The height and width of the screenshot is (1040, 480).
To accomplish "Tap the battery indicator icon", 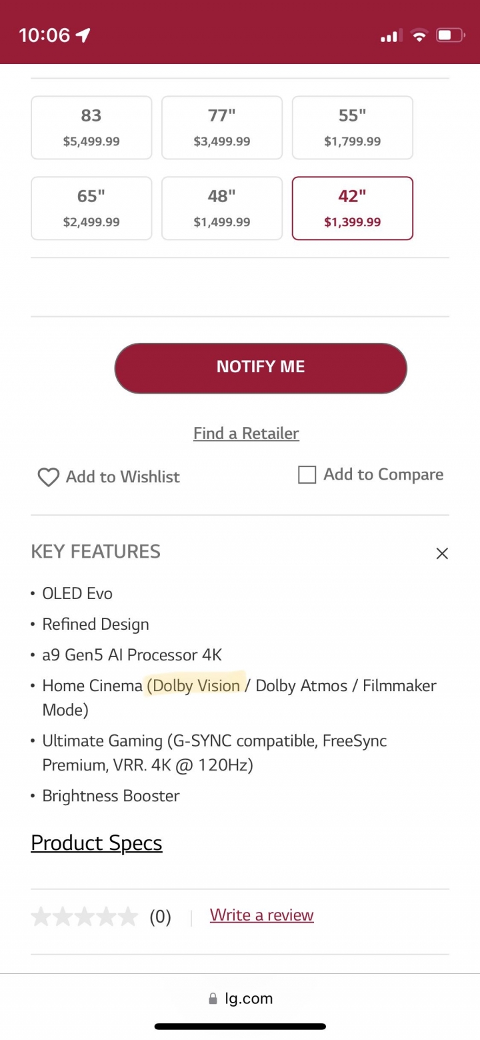I will [x=450, y=35].
